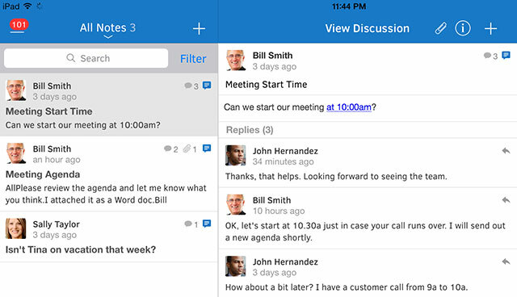Tap Bill Smith's avatar on the Meeting Agenda note
This screenshot has height=297, width=517.
pos(16,153)
